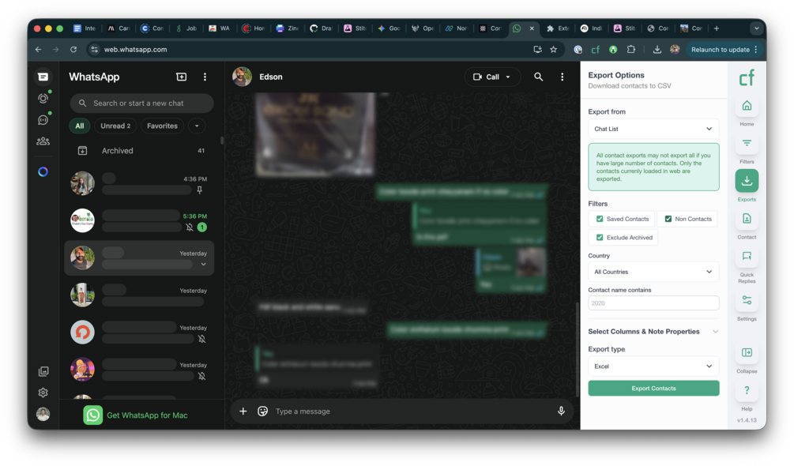Open WhatsApp header three-dot menu
Image resolution: width=794 pixels, height=466 pixels.
point(205,77)
